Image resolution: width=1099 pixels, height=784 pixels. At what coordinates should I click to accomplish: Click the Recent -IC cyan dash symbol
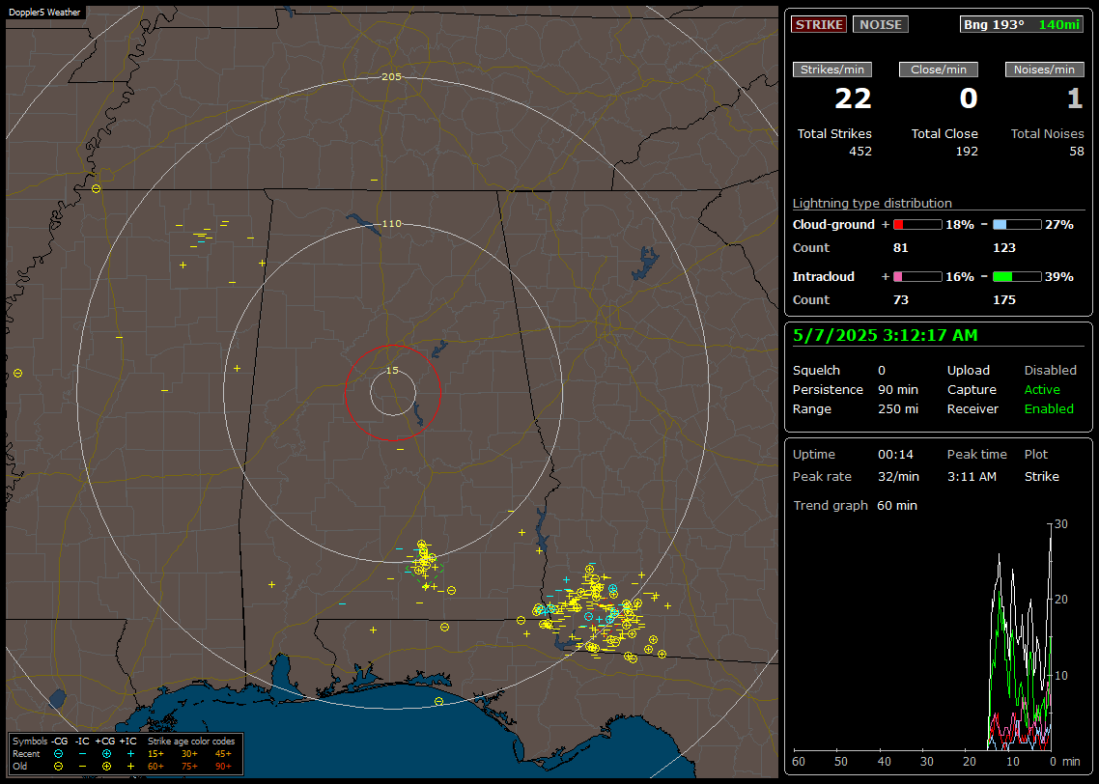coord(83,754)
